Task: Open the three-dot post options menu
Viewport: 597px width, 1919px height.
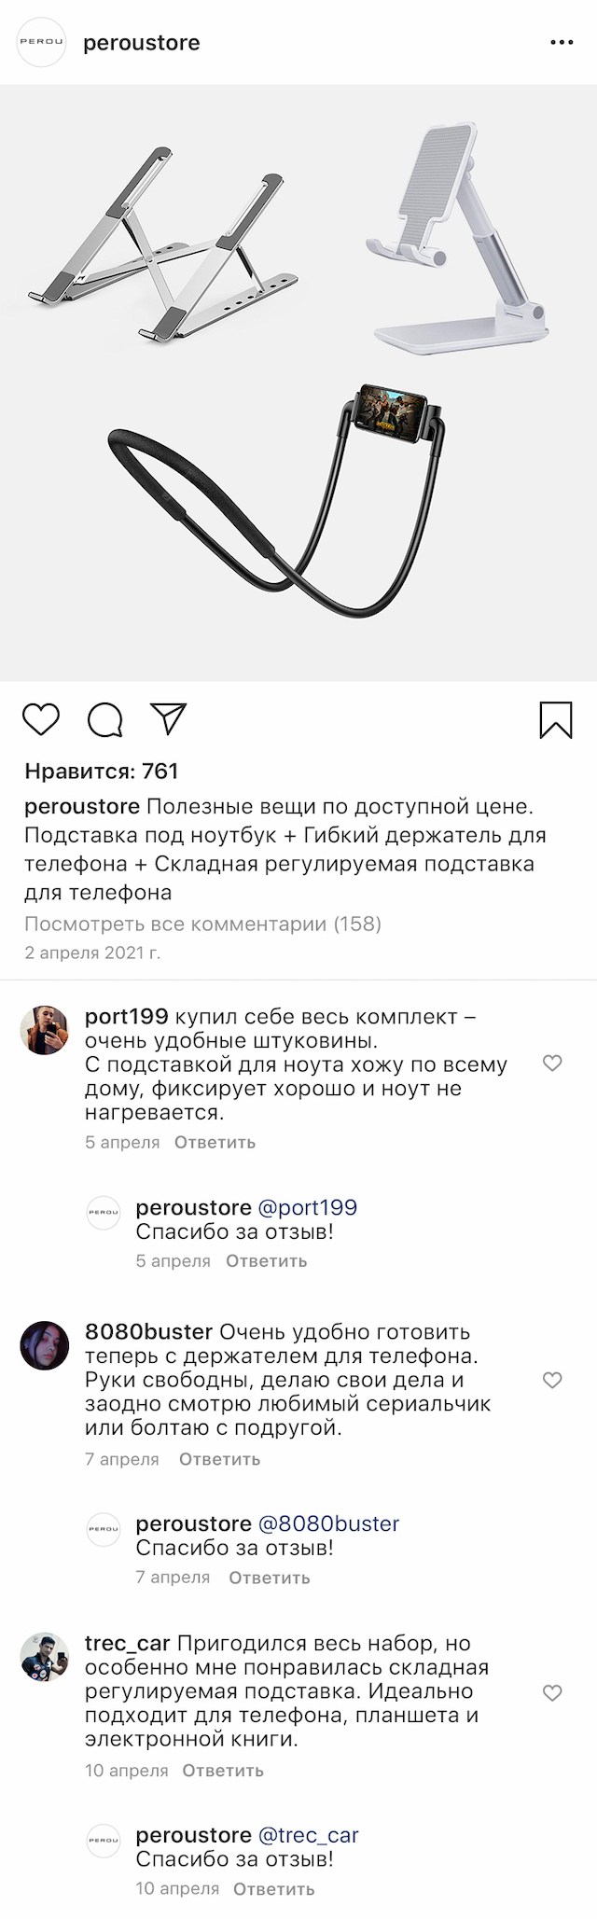Action: pyautogui.click(x=562, y=43)
